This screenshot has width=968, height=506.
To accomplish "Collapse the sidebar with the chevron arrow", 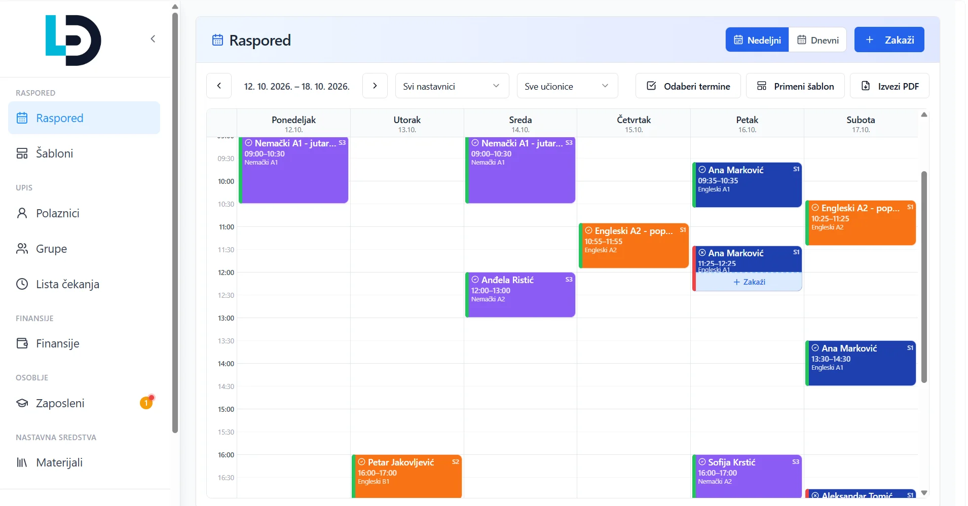I will pos(153,39).
